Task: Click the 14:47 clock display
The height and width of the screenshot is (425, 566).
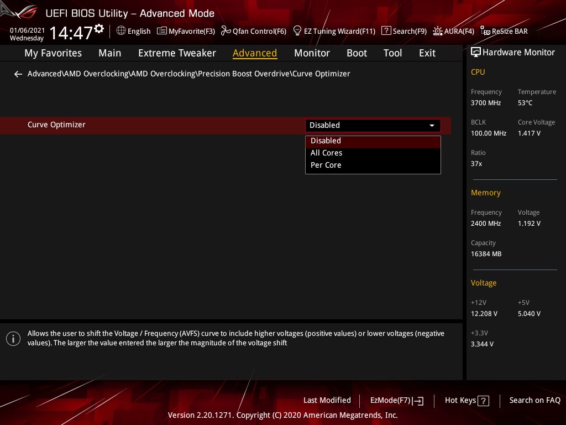Action: point(71,33)
